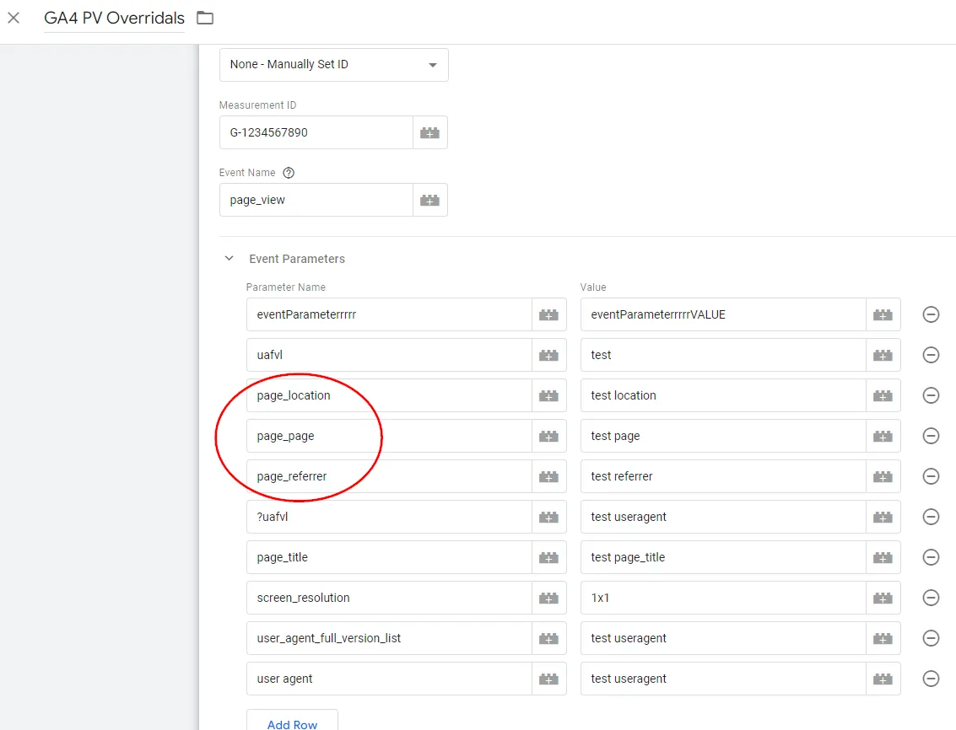
Task: Click Add Row button
Action: click(x=292, y=723)
